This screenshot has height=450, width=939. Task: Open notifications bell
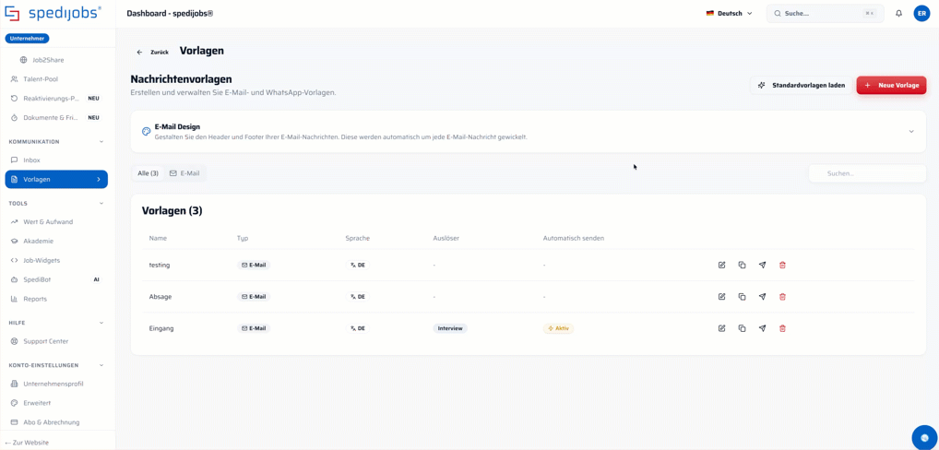pyautogui.click(x=899, y=13)
